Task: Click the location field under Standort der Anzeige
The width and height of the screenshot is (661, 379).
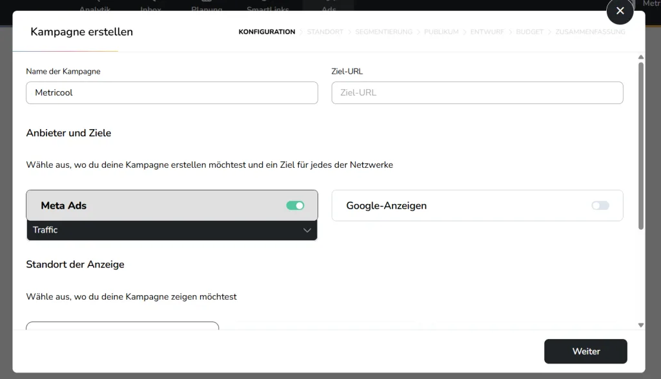Action: pyautogui.click(x=123, y=326)
